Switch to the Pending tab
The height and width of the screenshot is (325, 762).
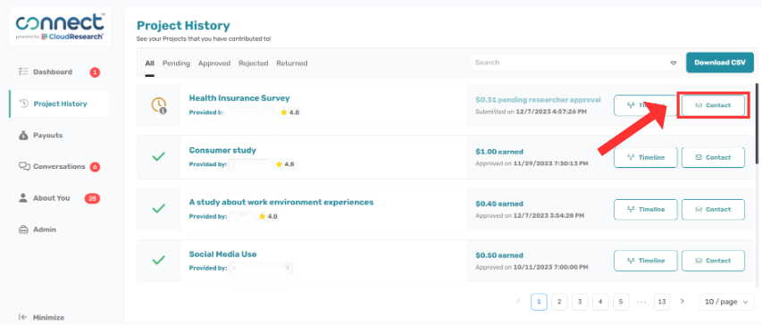pos(176,63)
